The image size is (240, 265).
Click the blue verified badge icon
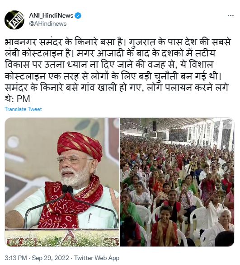(78, 15)
